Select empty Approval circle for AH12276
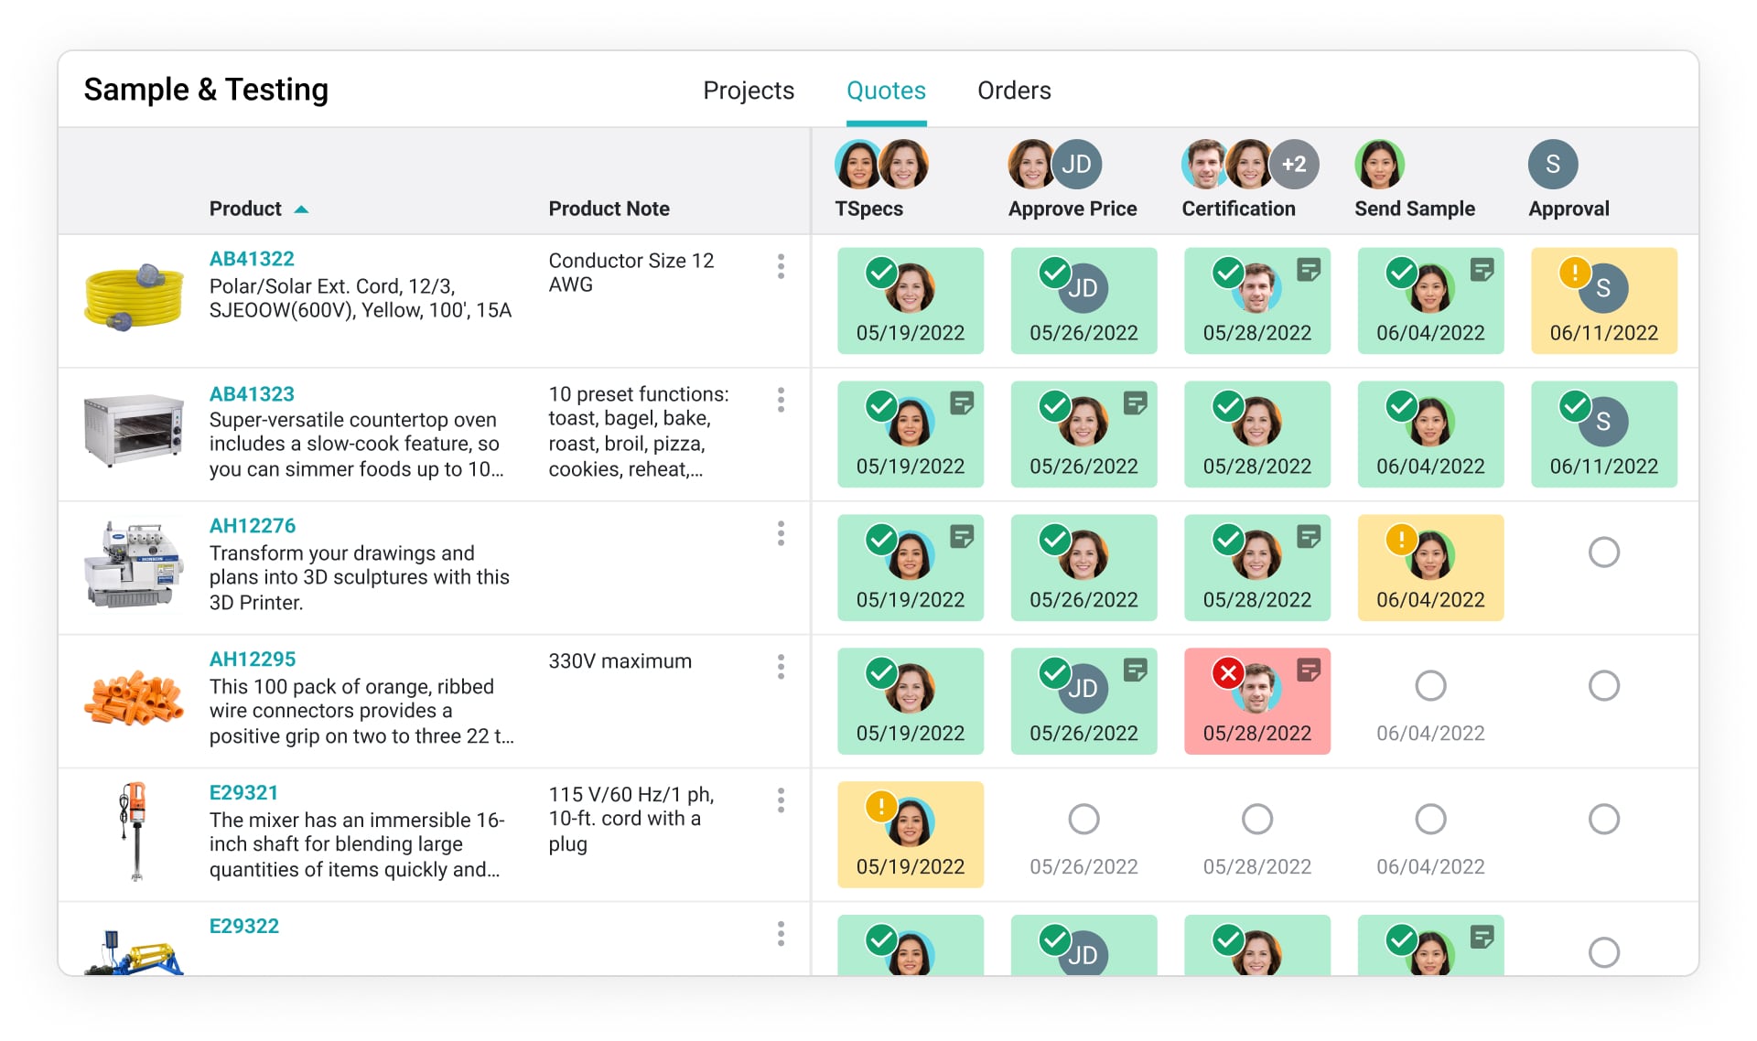 (1603, 553)
